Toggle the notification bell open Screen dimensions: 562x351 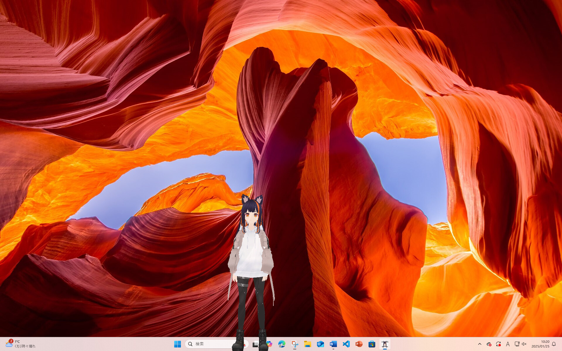[554, 344]
